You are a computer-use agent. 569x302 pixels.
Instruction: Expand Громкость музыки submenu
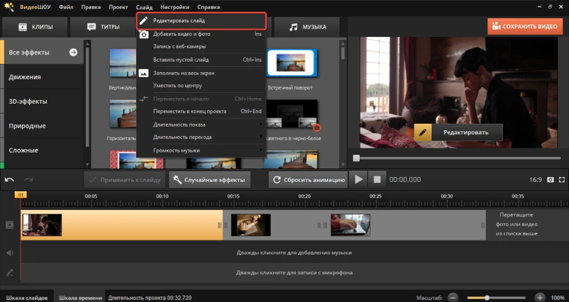201,150
